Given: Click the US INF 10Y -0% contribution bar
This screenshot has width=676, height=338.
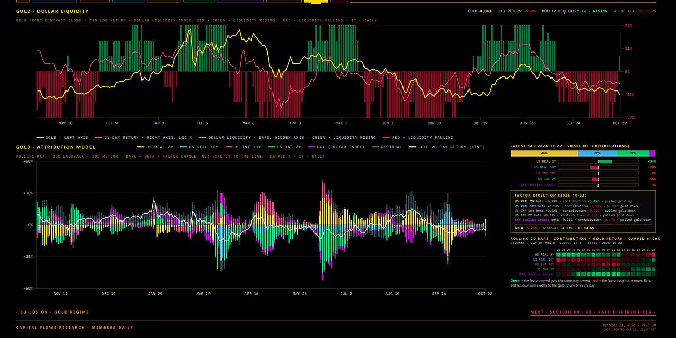Looking at the screenshot, I should click(598, 173).
